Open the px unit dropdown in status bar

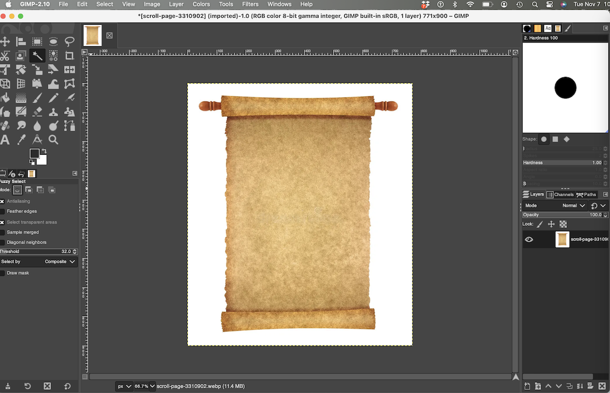click(x=124, y=386)
